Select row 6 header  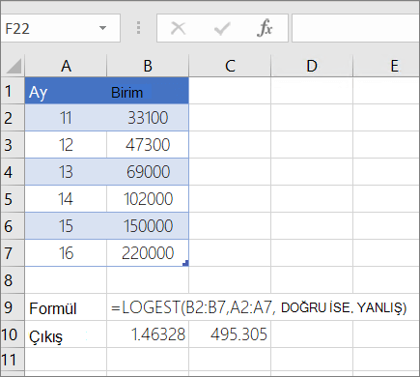coord(13,226)
